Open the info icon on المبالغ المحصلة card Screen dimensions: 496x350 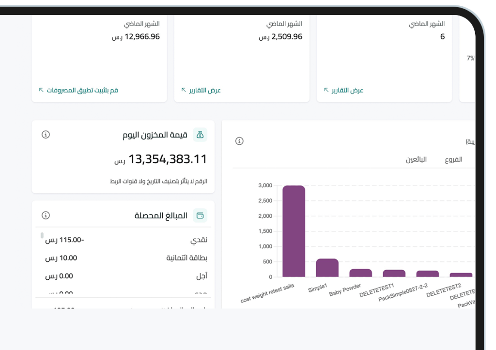[x=46, y=215]
